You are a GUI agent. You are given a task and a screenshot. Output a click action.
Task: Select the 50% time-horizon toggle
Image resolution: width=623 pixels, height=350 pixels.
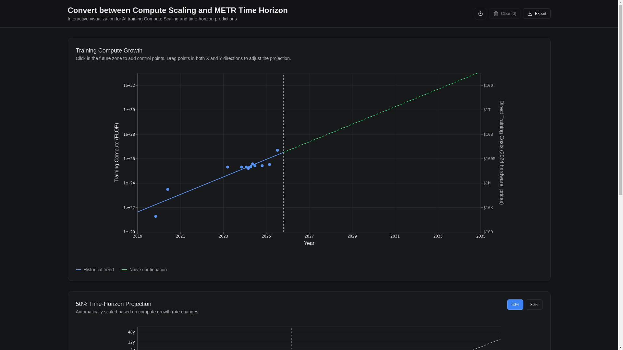pos(515,305)
